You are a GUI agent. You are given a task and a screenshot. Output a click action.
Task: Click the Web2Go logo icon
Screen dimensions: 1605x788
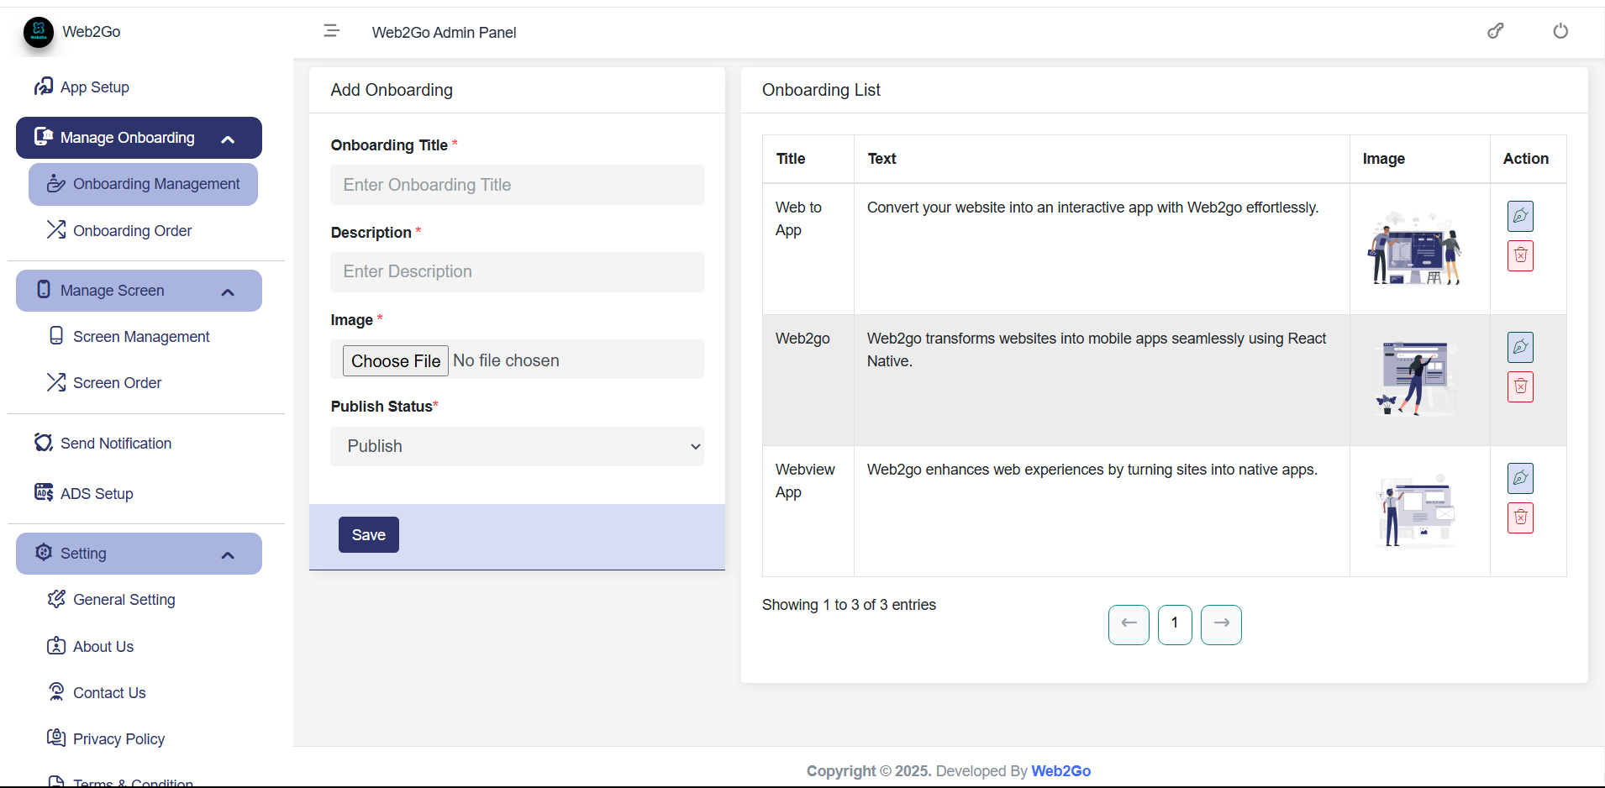pyautogui.click(x=39, y=32)
